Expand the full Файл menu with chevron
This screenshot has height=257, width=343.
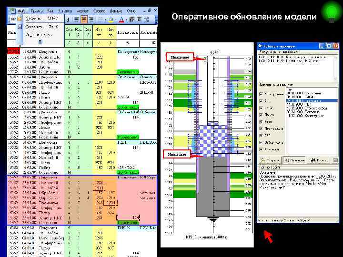40,41
